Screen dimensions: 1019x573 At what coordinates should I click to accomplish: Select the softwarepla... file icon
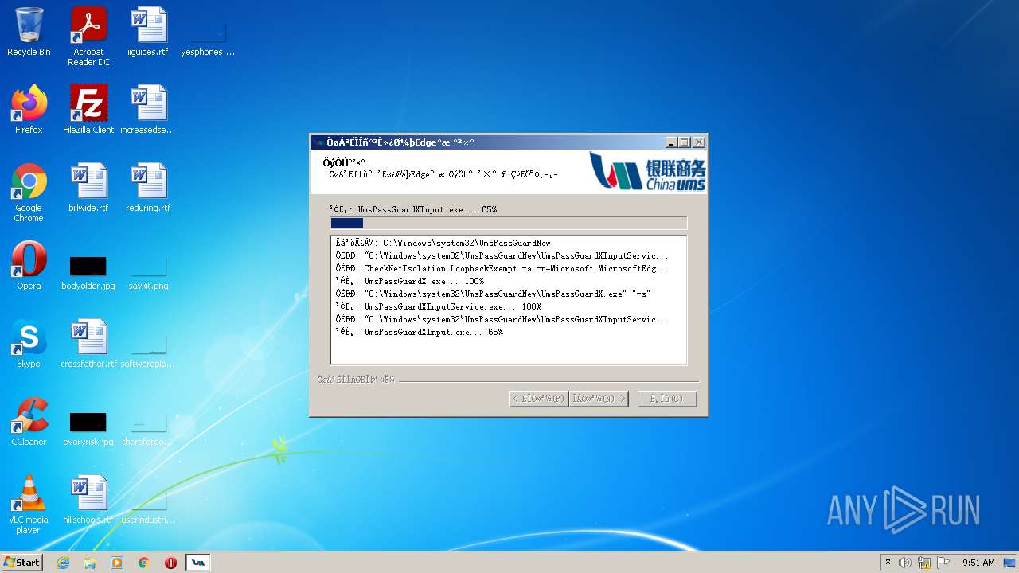(x=148, y=350)
